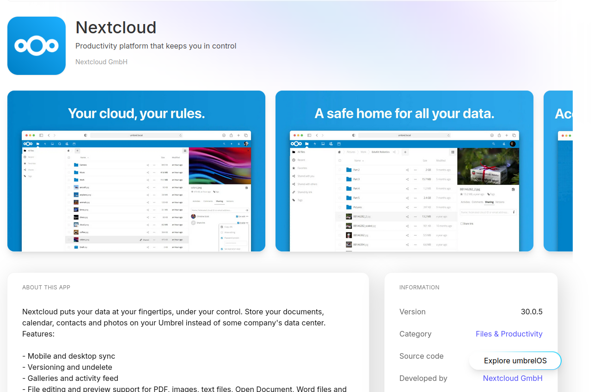594x392 pixels.
Task: Click search magnifier in second screenshot's header
Action: click(x=493, y=144)
